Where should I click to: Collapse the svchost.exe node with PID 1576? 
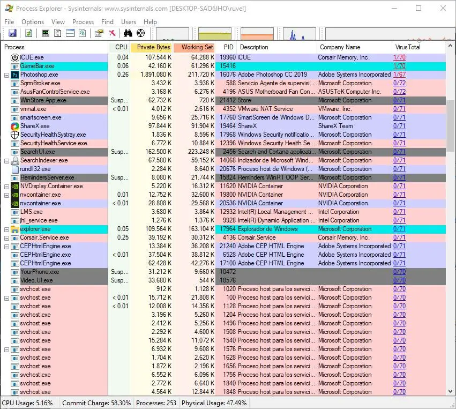point(6,349)
